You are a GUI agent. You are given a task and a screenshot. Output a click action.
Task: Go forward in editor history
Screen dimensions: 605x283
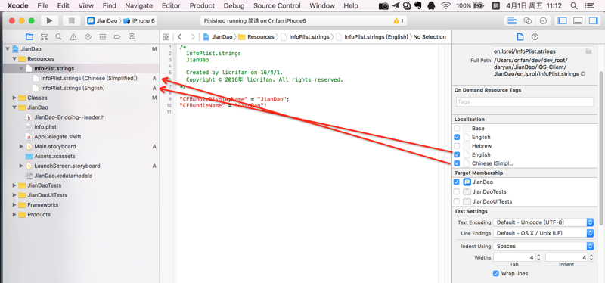193,37
